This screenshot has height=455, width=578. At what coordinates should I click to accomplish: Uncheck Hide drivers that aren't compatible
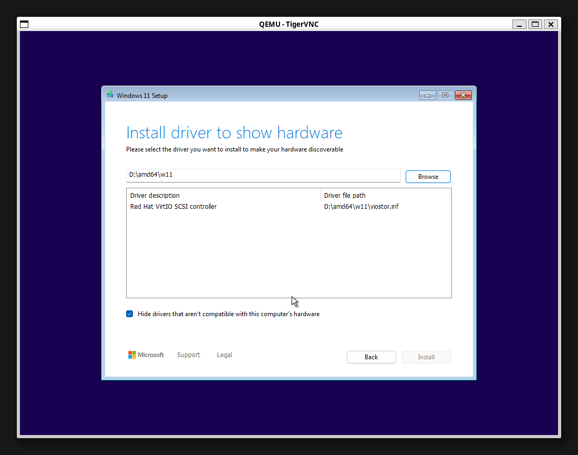tap(130, 314)
